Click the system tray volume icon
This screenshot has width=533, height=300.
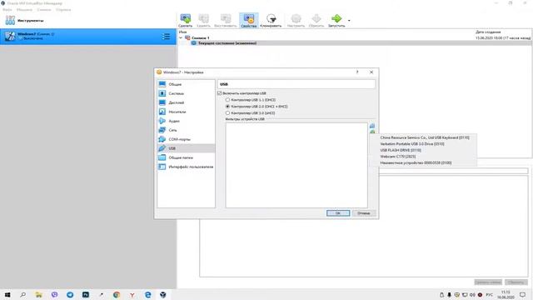[472, 294]
